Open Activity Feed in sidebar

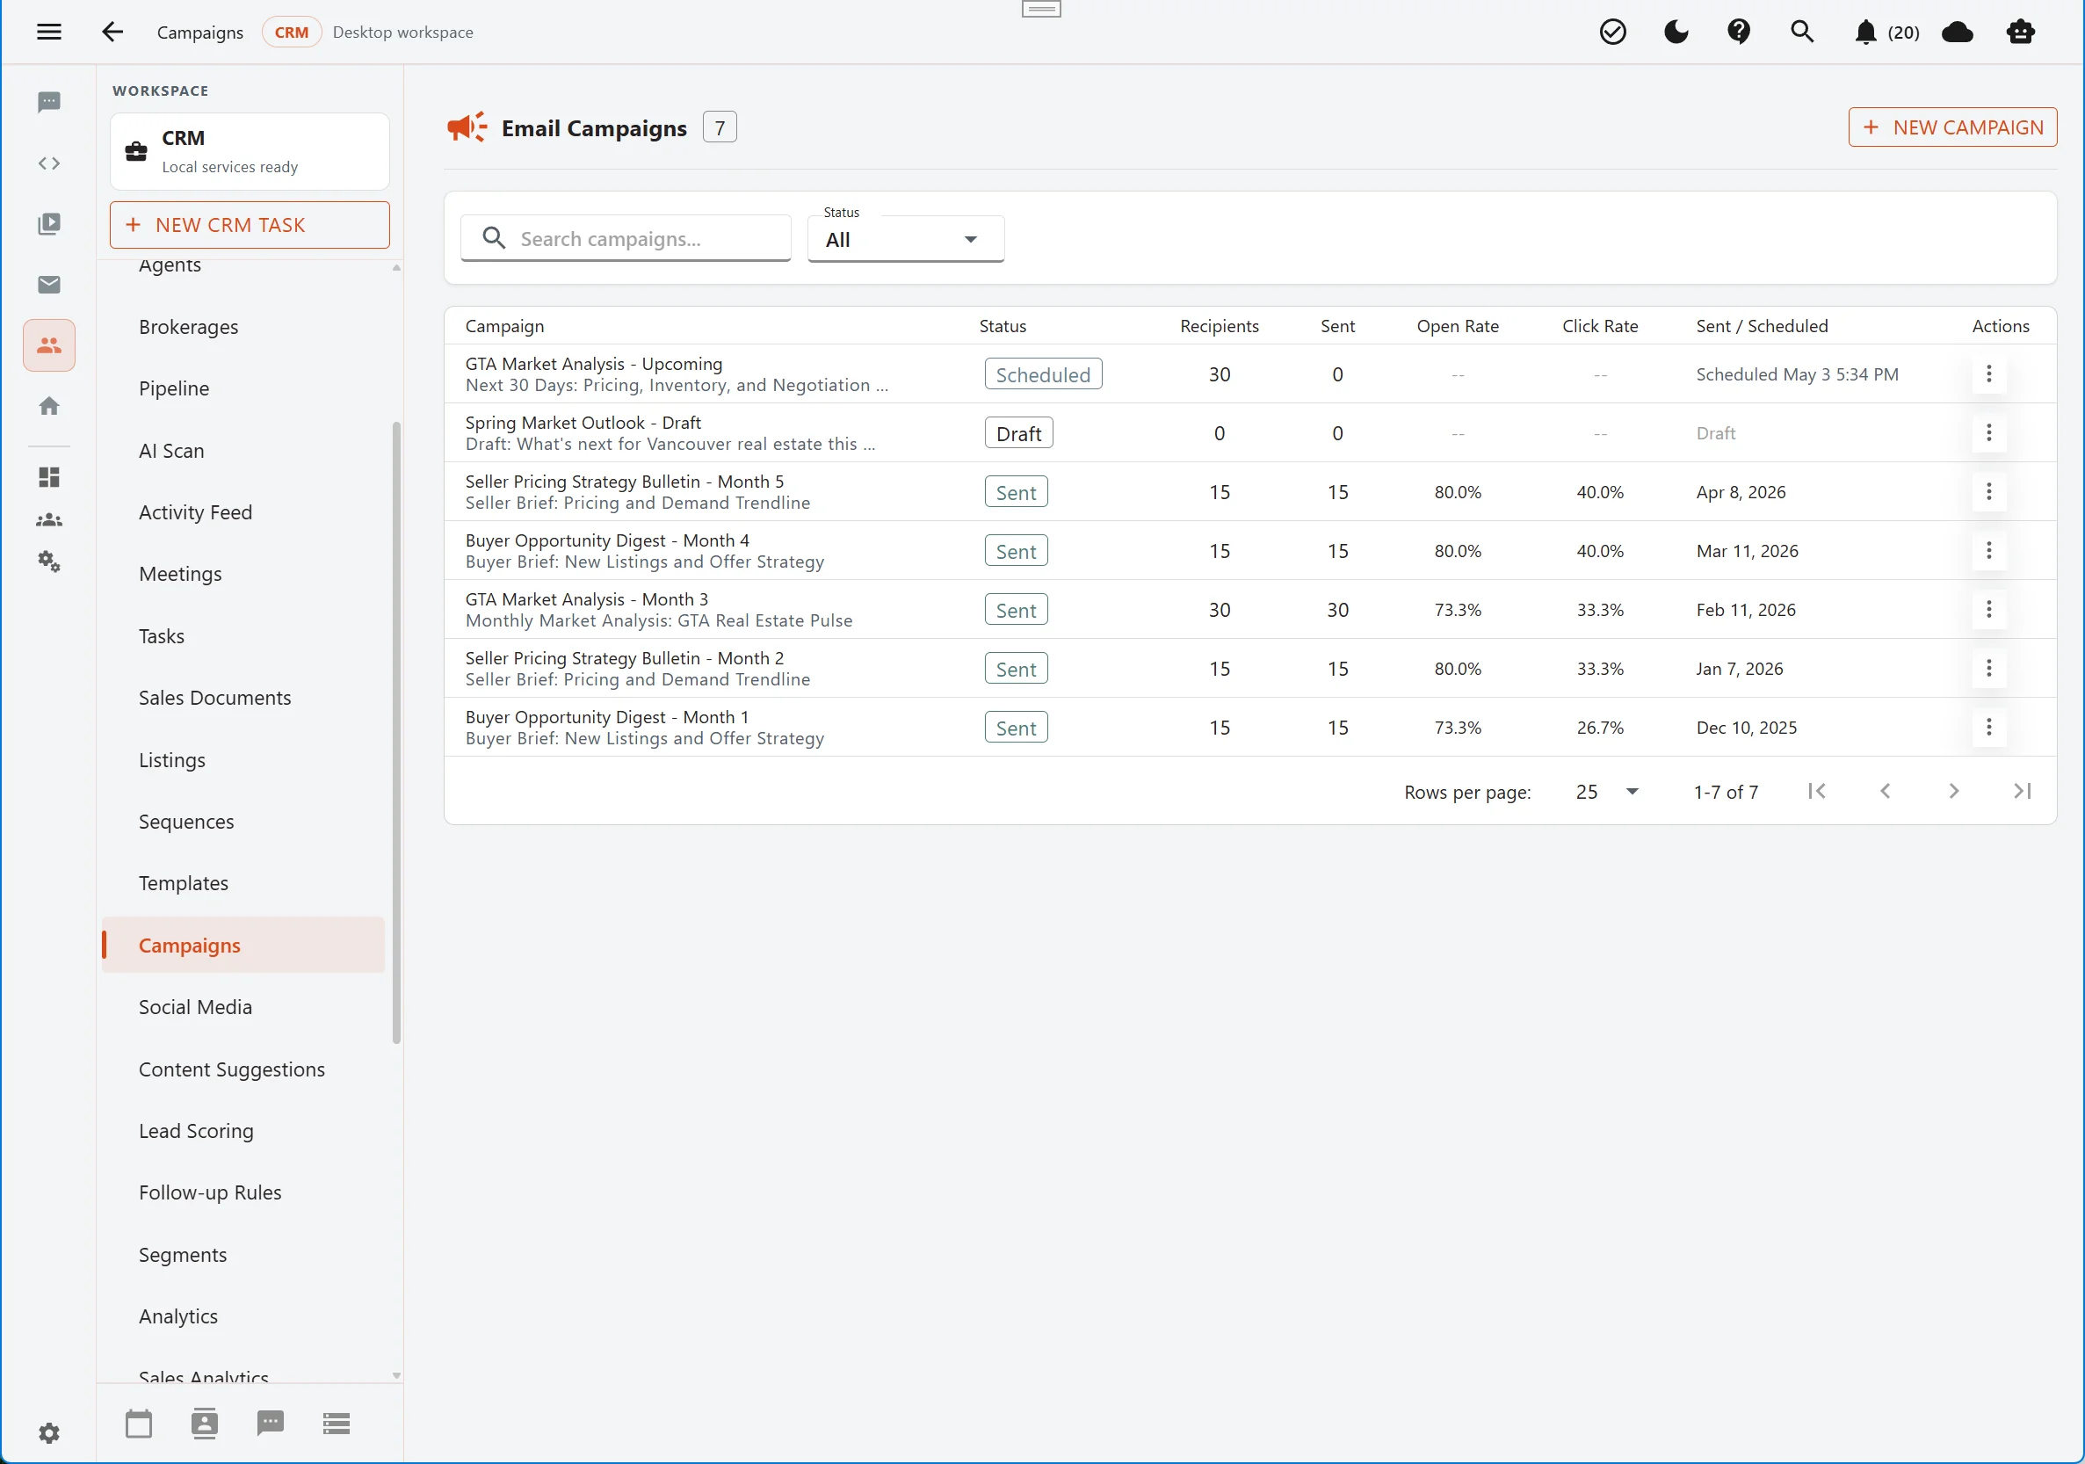243,512
